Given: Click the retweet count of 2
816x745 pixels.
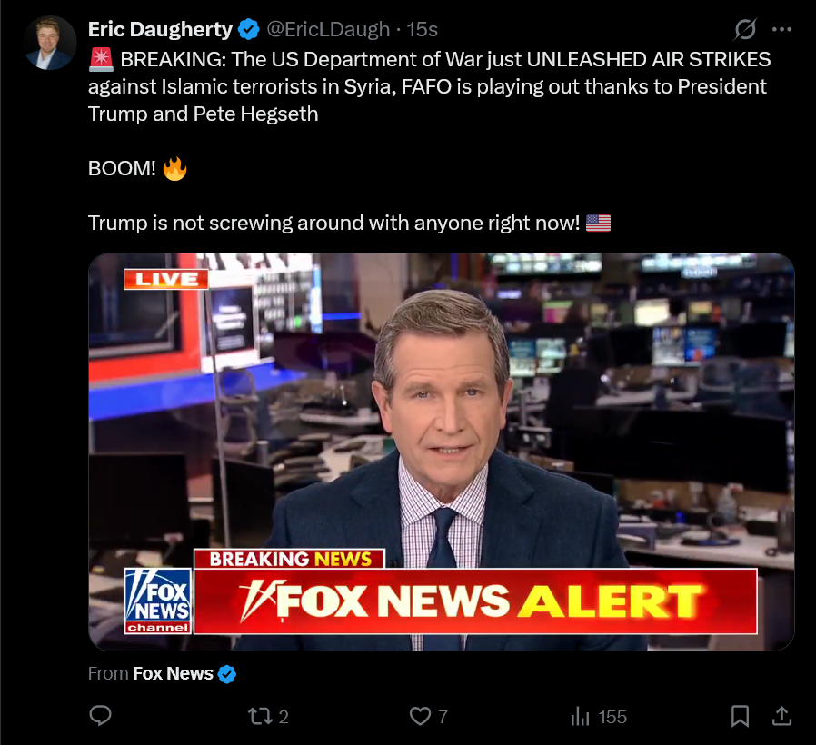Looking at the screenshot, I should (x=284, y=717).
